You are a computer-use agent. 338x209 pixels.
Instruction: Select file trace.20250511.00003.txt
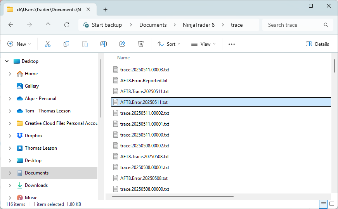coord(145,69)
